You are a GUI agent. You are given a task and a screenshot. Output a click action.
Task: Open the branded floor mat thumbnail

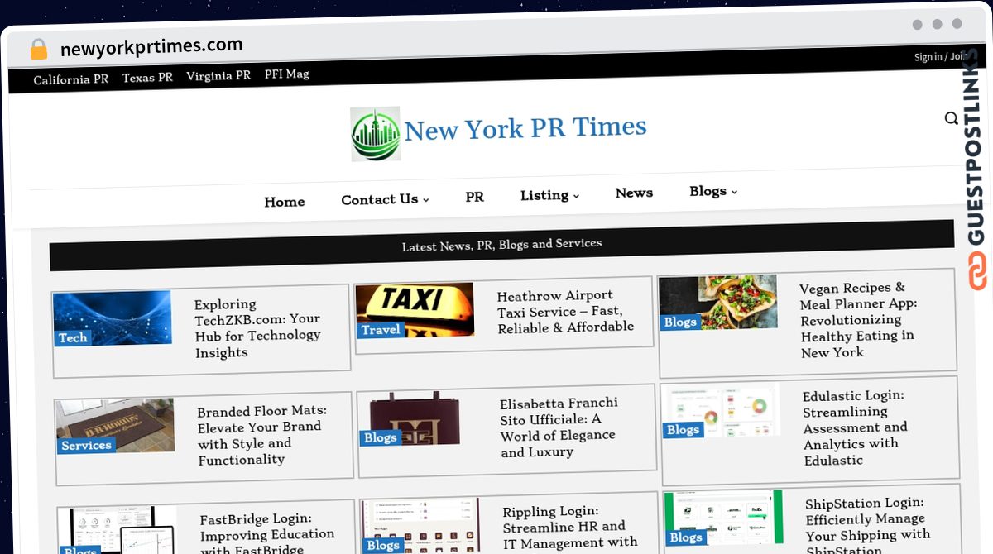click(x=115, y=426)
